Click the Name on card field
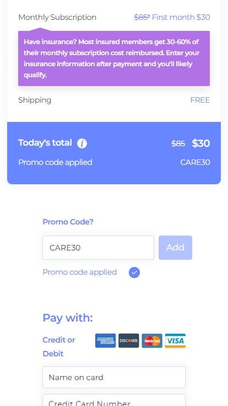The height and width of the screenshot is (406, 228). pos(114,377)
